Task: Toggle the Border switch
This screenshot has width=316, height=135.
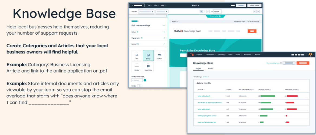Action: 140,86
